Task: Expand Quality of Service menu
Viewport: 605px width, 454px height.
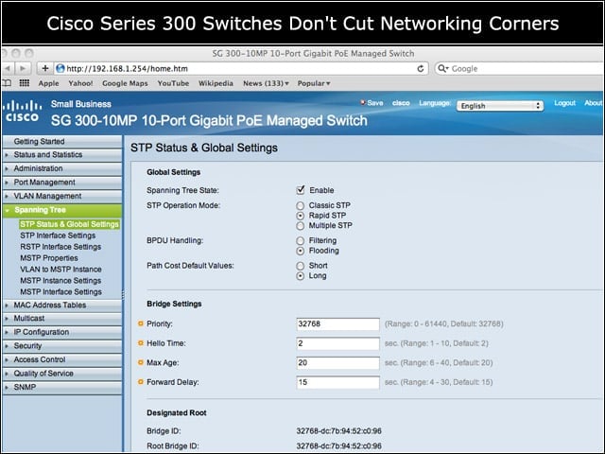Action: point(62,374)
